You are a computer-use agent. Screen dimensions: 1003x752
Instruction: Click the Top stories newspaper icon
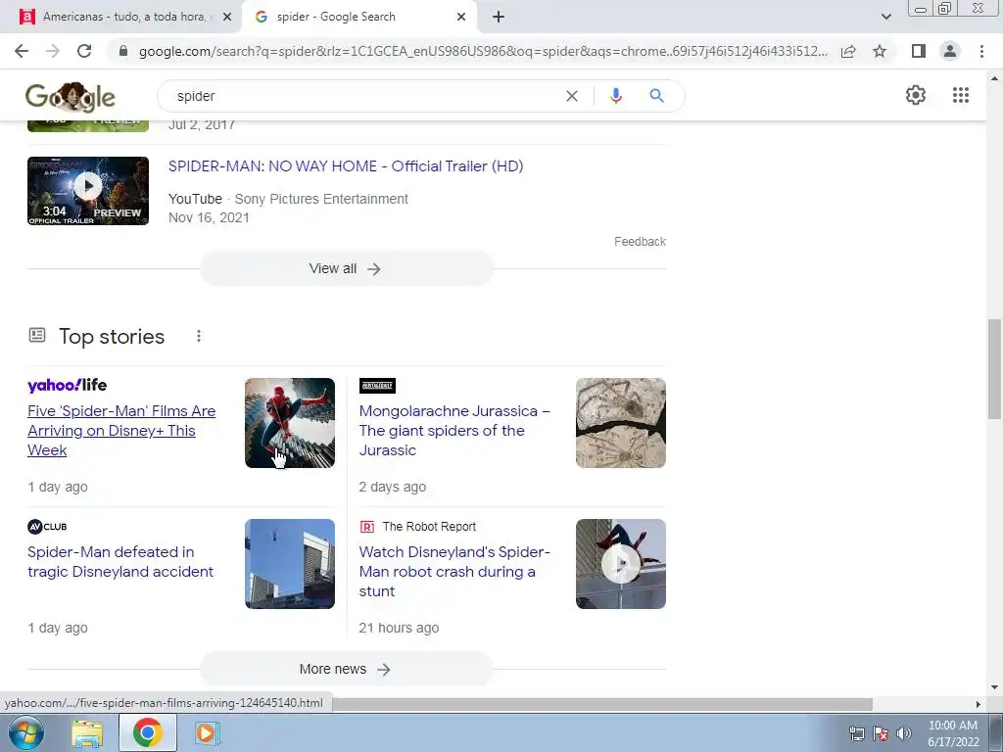point(37,335)
